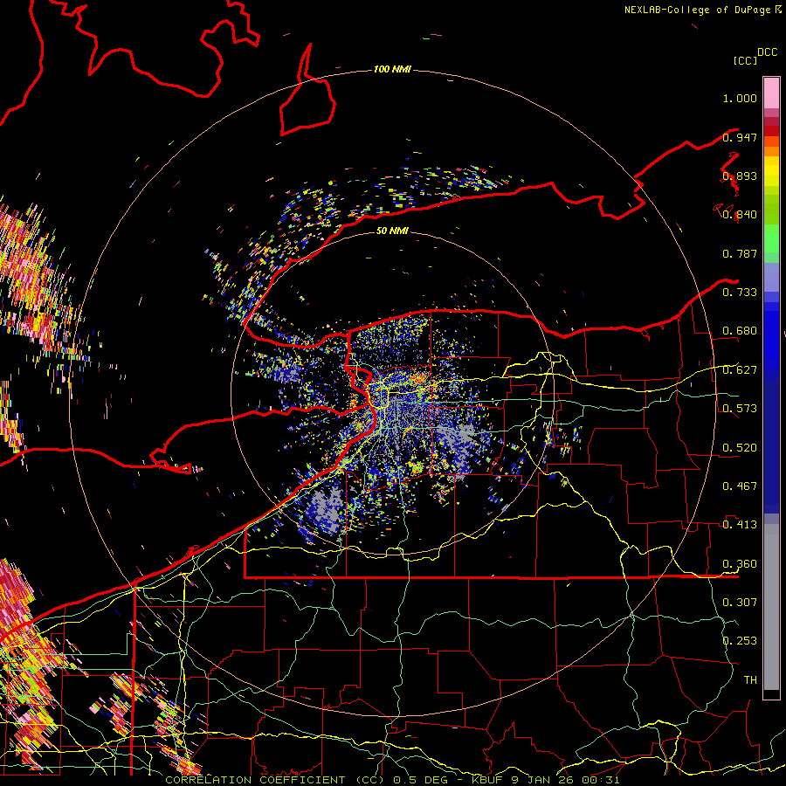Screen dimensions: 786x786
Task: Select the 100 NMI range ring label
Action: pos(392,69)
